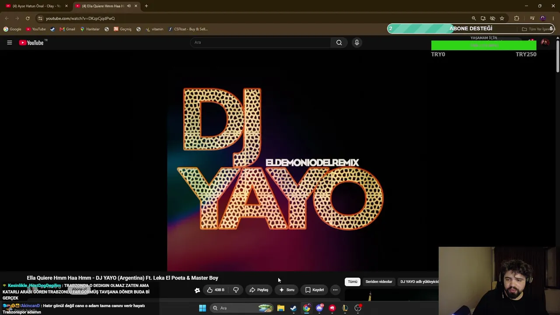Reload the YouTube page
This screenshot has height=315, width=560.
28,18
